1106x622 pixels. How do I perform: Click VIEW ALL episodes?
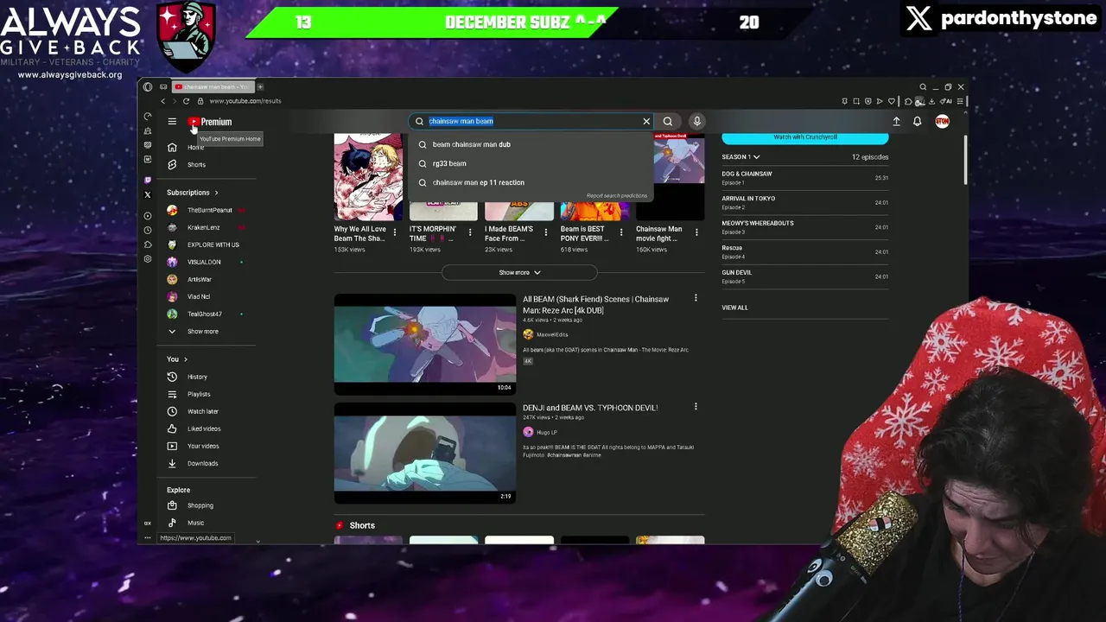pyautogui.click(x=734, y=308)
